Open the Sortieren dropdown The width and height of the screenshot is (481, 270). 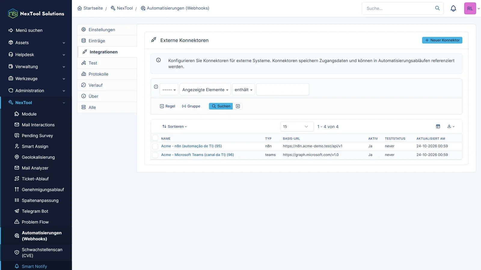175,127
